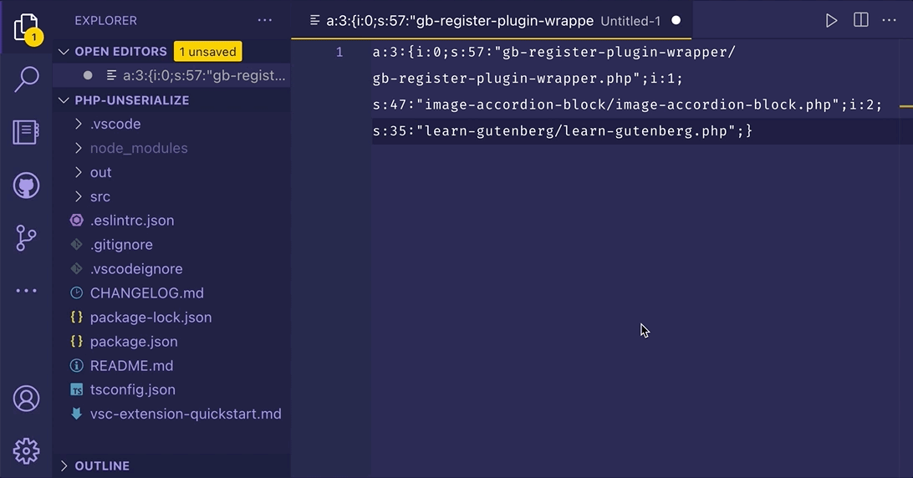Click the EXPLORER panel title

(106, 20)
